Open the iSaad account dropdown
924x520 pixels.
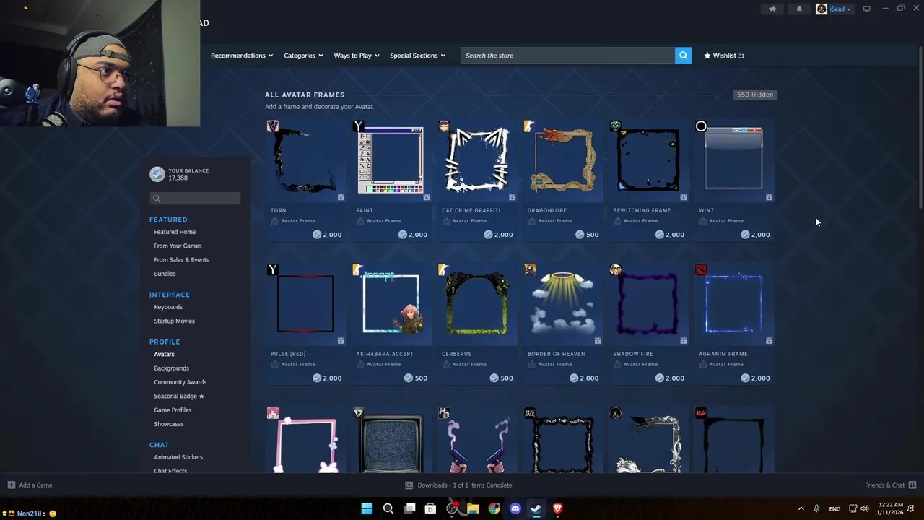(840, 9)
